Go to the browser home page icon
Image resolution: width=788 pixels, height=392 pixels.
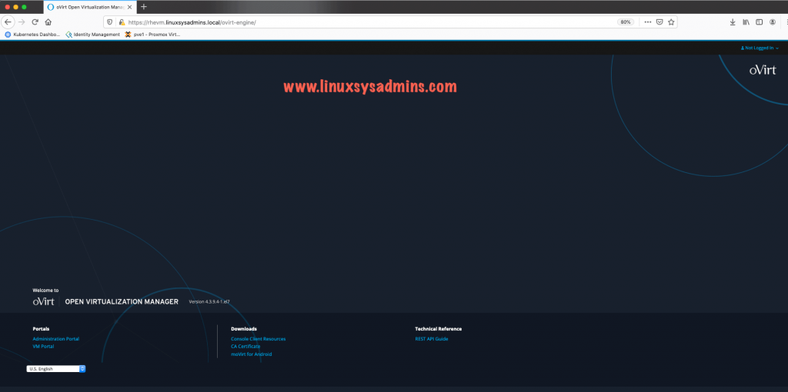[x=48, y=22]
